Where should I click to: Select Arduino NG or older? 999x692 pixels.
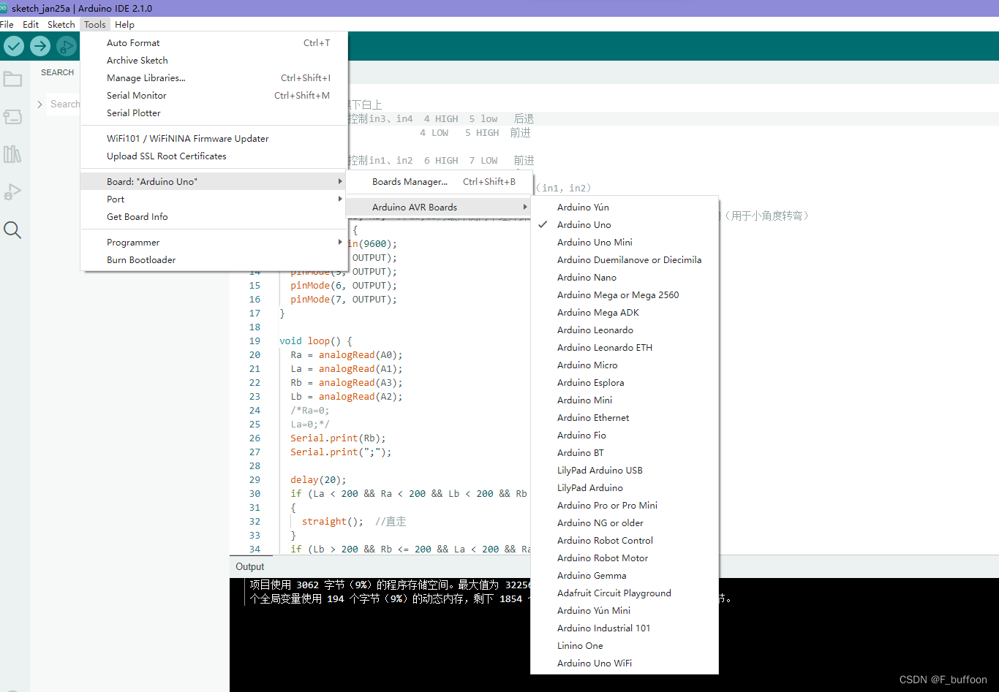click(x=625, y=522)
